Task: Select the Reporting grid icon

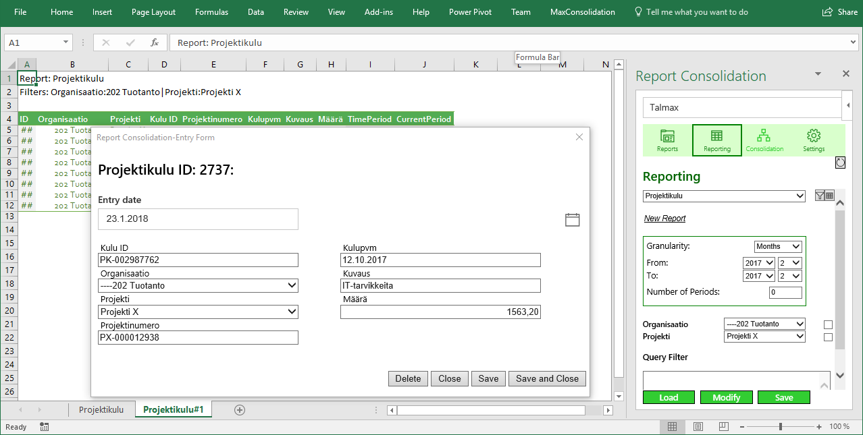Action: (716, 140)
